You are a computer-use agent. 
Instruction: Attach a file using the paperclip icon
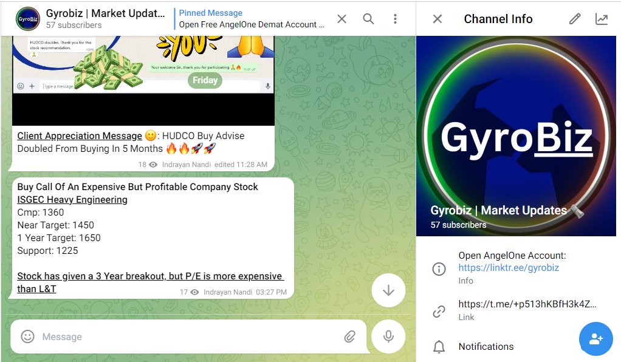pos(349,336)
